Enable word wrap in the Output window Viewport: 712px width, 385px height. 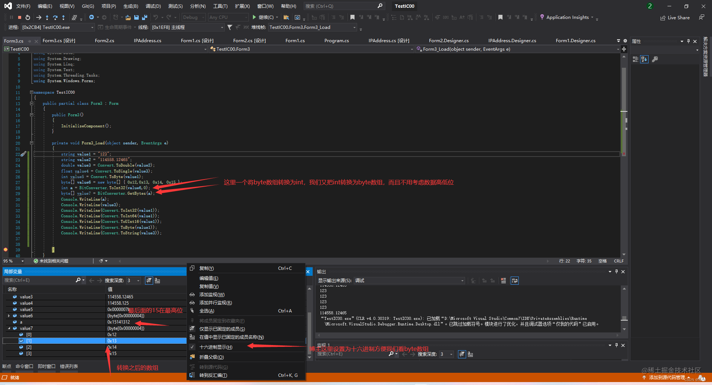point(514,281)
